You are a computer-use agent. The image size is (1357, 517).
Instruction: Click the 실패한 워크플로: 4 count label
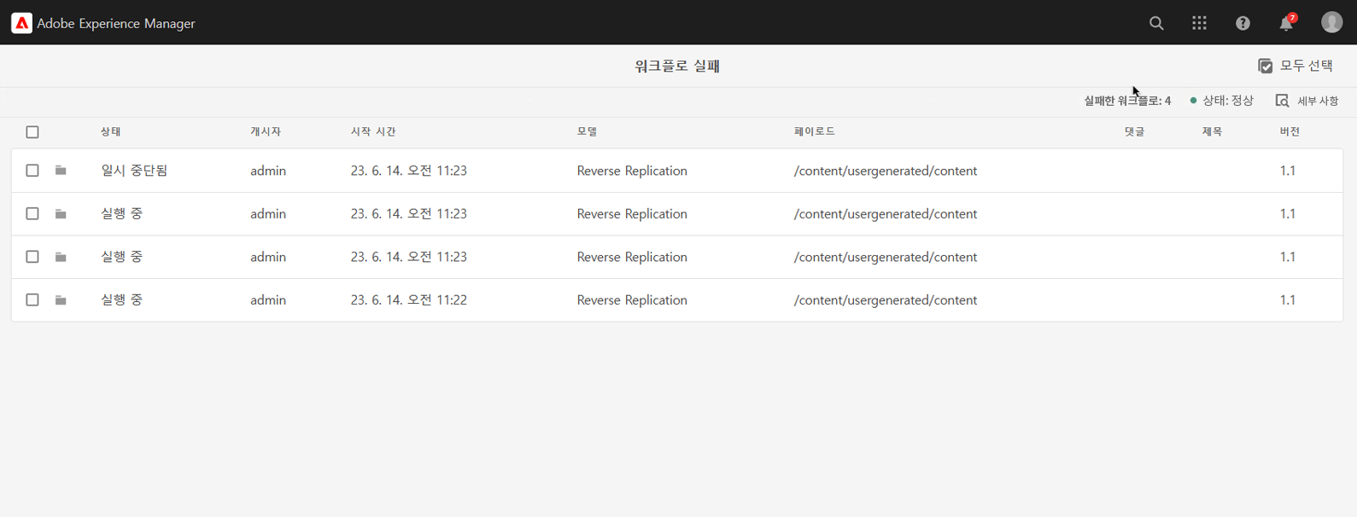[1127, 101]
